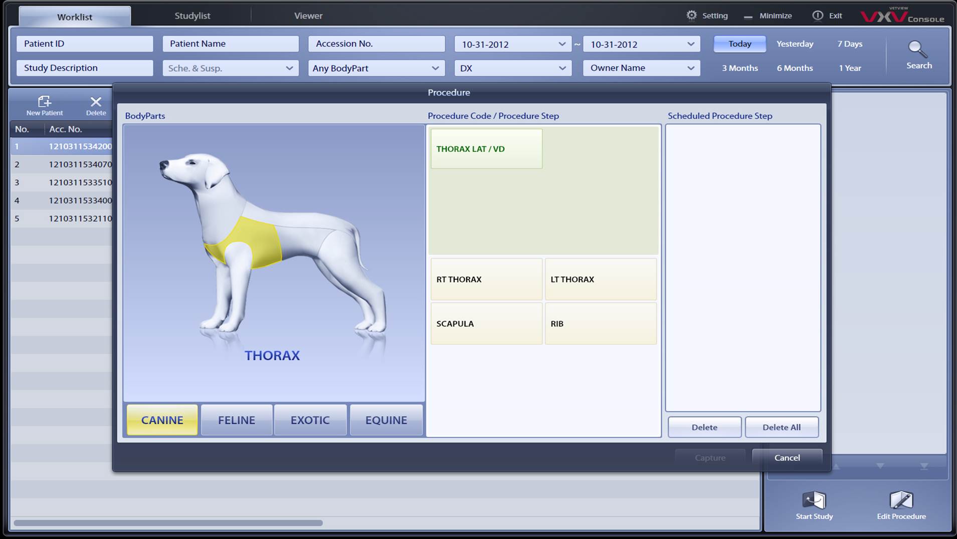The width and height of the screenshot is (957, 539).
Task: Click the VXV Console logo
Action: coord(902,17)
